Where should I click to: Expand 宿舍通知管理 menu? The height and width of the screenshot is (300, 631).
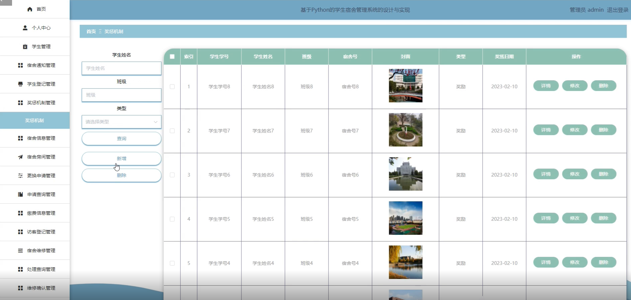pos(35,65)
